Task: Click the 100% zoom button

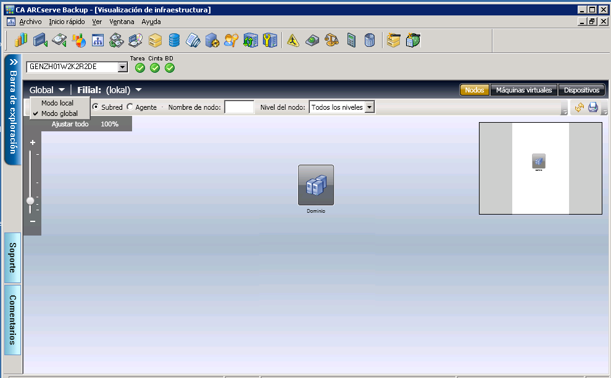Action: pos(109,124)
